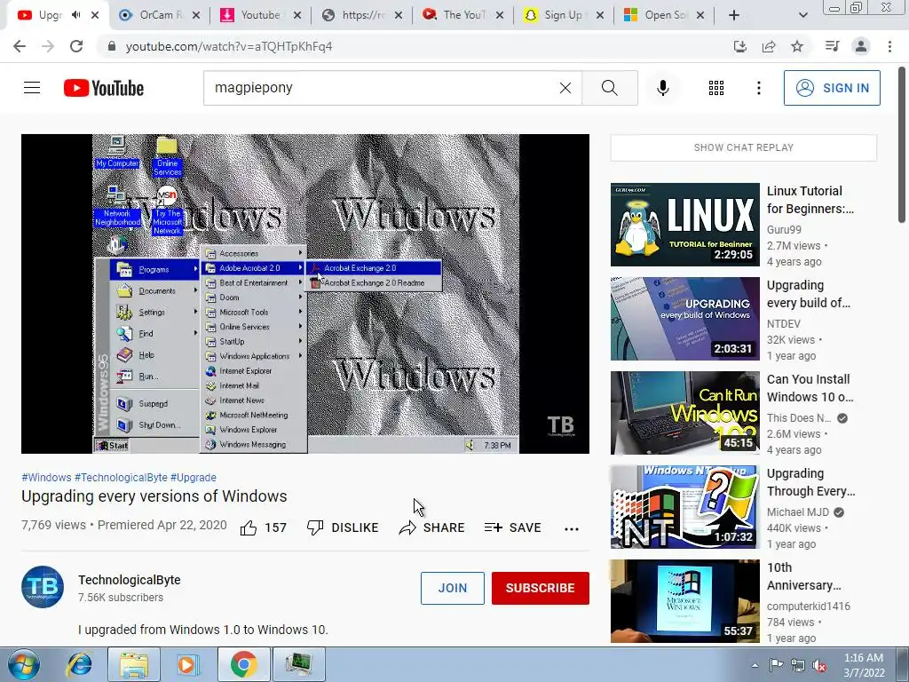Like the video with thumbs up
Screen dimensions: 909x682
(249, 527)
